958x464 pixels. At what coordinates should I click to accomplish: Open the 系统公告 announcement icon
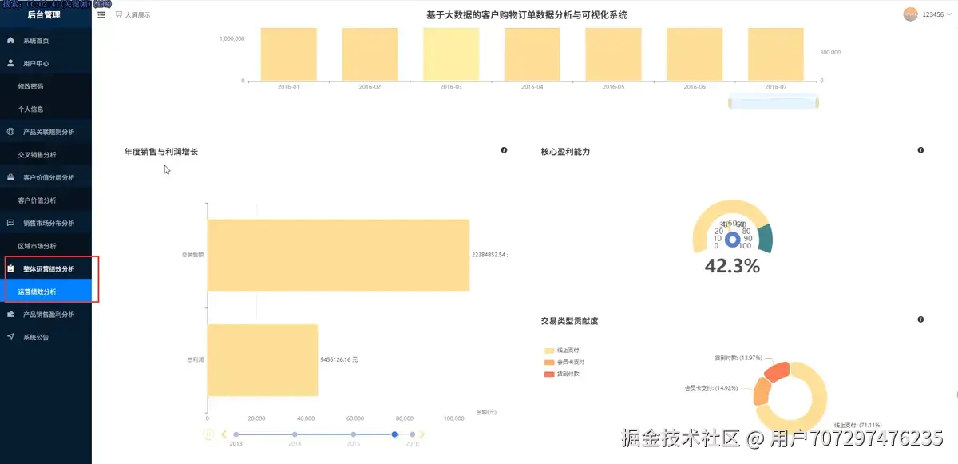[10, 337]
